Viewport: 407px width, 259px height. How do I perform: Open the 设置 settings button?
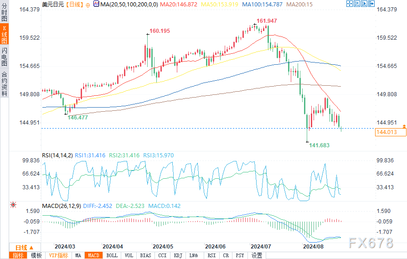pyautogui.click(x=257, y=255)
